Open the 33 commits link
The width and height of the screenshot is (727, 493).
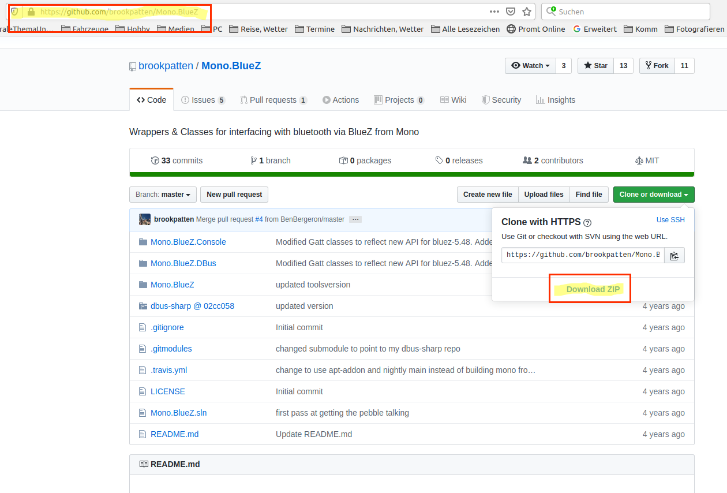pyautogui.click(x=177, y=160)
